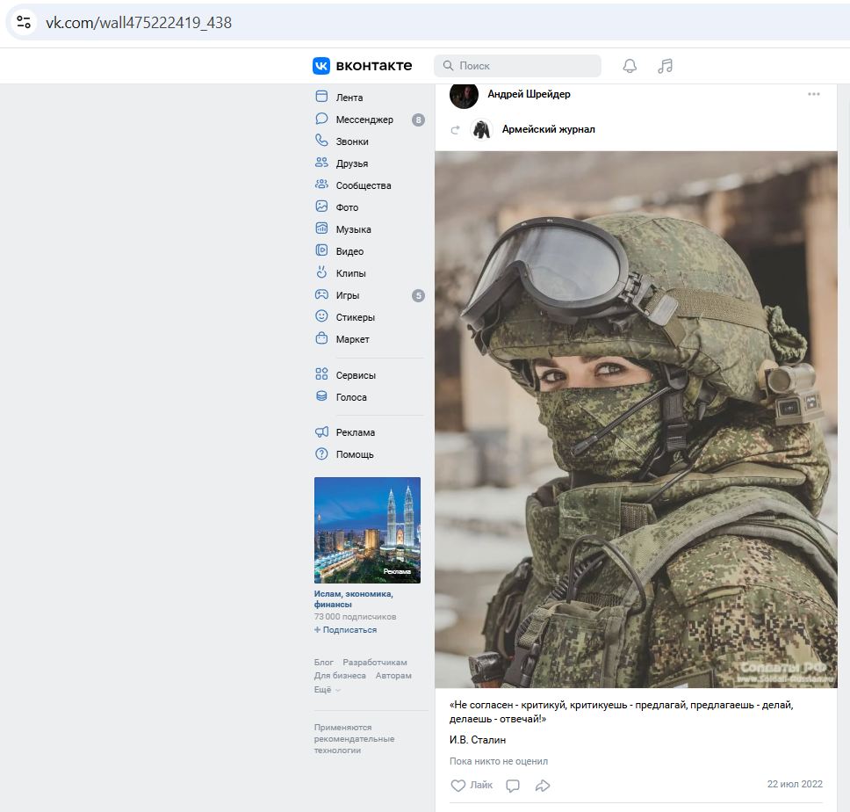Viewport: 850px width, 812px height.
Task: Open the music note player icon
Action: pyautogui.click(x=666, y=66)
